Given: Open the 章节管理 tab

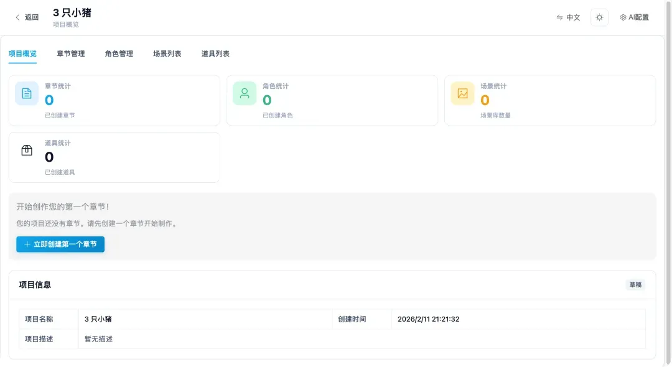Looking at the screenshot, I should click(x=71, y=54).
